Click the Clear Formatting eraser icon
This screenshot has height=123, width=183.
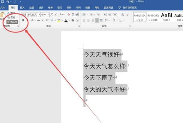[x=69, y=15]
